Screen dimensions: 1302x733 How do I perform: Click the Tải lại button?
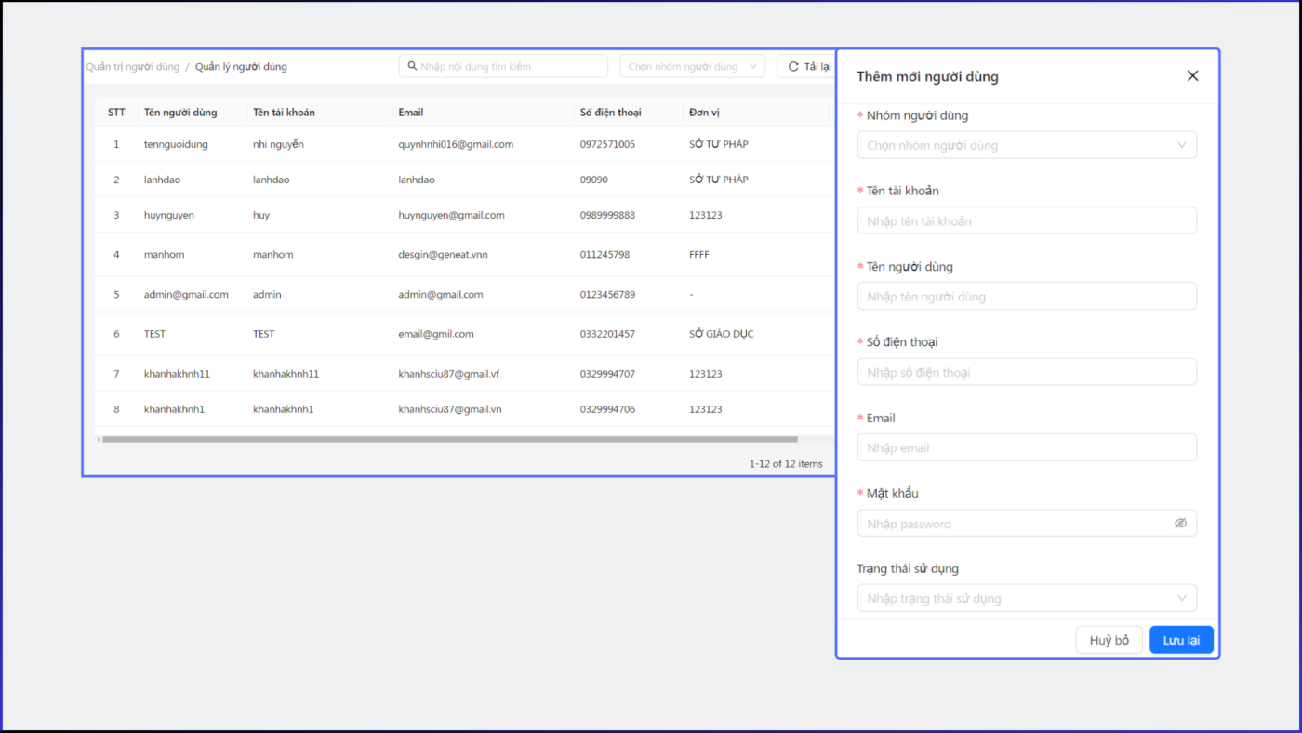point(807,66)
